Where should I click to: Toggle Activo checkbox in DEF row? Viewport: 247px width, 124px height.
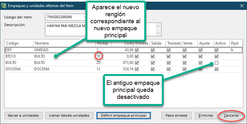tap(217, 50)
